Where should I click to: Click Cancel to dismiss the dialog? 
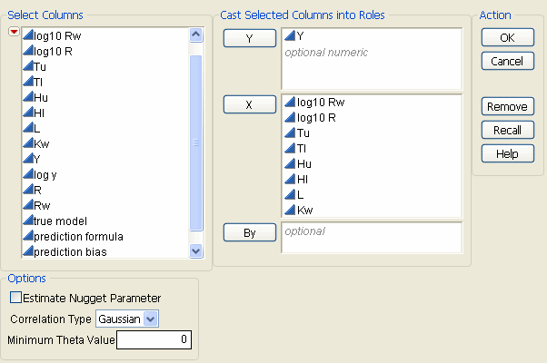(x=507, y=61)
